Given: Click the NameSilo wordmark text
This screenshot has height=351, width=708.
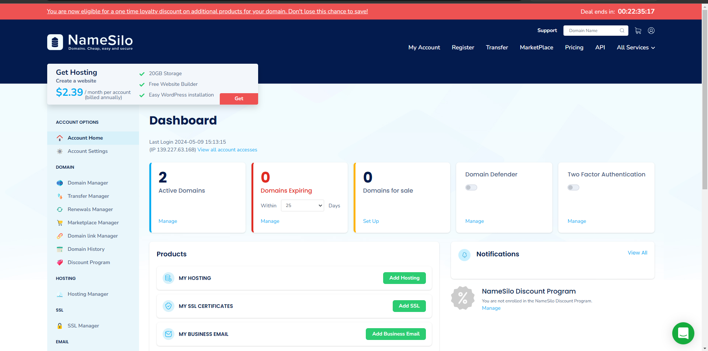Looking at the screenshot, I should (100, 40).
